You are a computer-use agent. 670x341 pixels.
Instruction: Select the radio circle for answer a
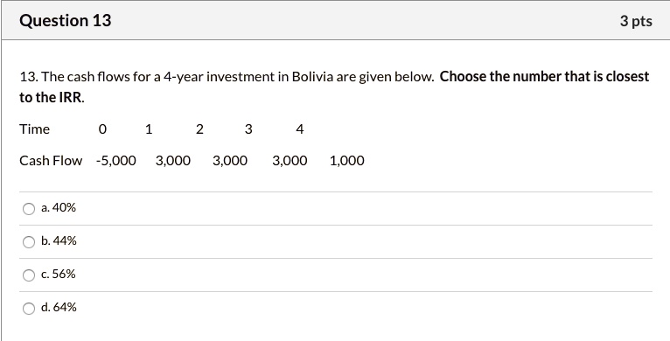[x=29, y=209]
